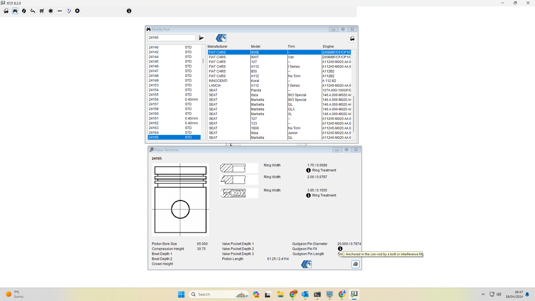This screenshot has height=301, width=535.
Task: Click the part number input field
Action: pos(172,38)
